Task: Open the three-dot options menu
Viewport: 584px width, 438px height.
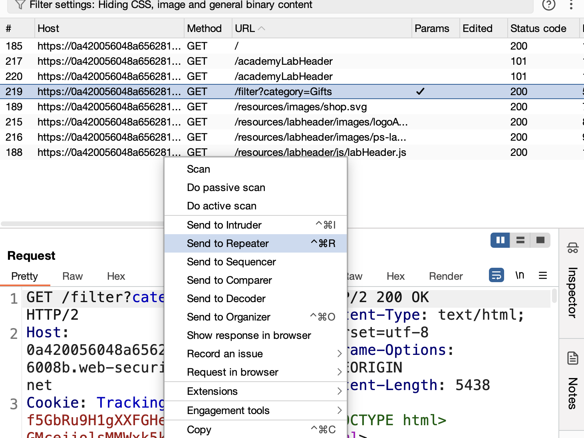Action: (x=571, y=4)
